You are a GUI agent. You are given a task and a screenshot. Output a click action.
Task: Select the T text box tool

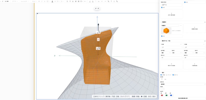click(x=70, y=1)
